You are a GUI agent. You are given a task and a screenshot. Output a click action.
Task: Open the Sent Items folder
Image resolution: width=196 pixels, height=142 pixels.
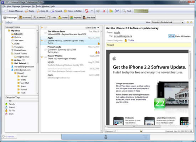[x=17, y=40]
